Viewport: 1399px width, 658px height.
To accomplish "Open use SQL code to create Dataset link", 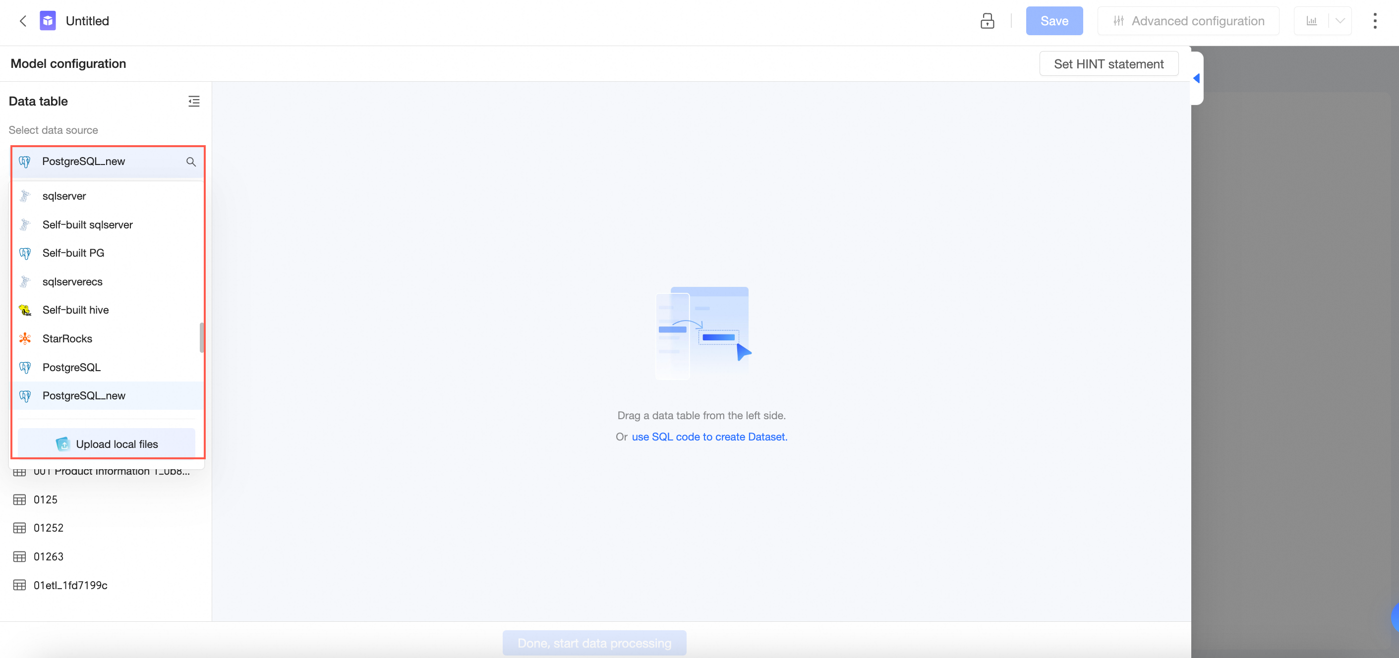I will coord(709,437).
